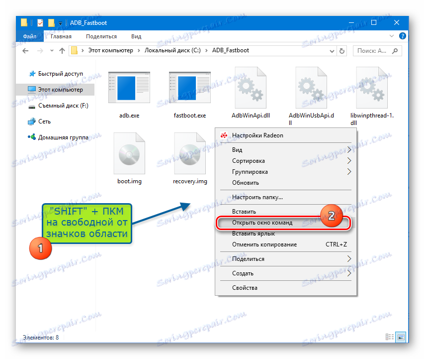
Task: Select the AdbWinApi.dll file icon
Action: pyautogui.click(x=251, y=88)
